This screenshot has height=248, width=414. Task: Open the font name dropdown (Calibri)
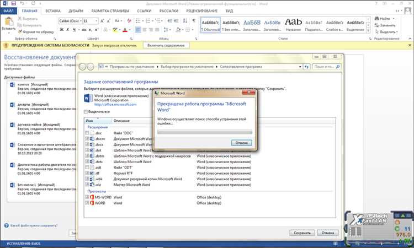[x=81, y=21]
